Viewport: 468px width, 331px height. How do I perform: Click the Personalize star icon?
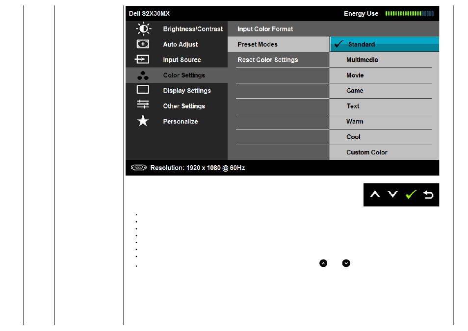[143, 121]
